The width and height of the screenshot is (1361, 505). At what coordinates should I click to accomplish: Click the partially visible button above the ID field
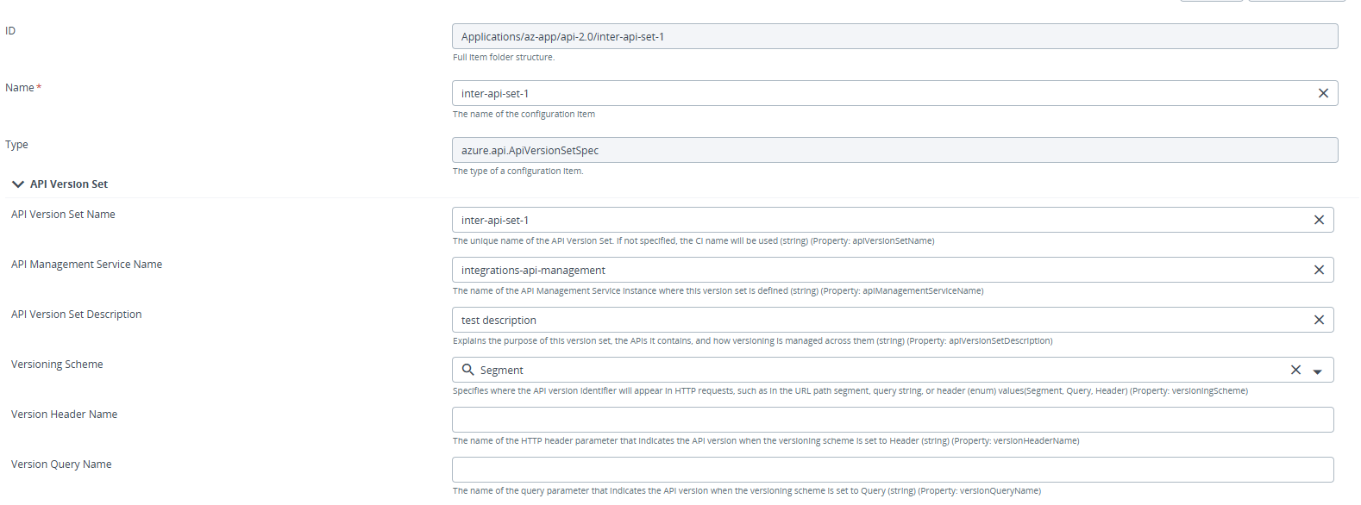[1211, 2]
